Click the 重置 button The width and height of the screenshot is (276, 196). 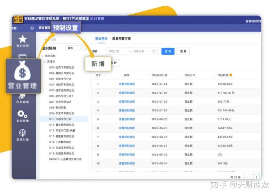coord(183,51)
